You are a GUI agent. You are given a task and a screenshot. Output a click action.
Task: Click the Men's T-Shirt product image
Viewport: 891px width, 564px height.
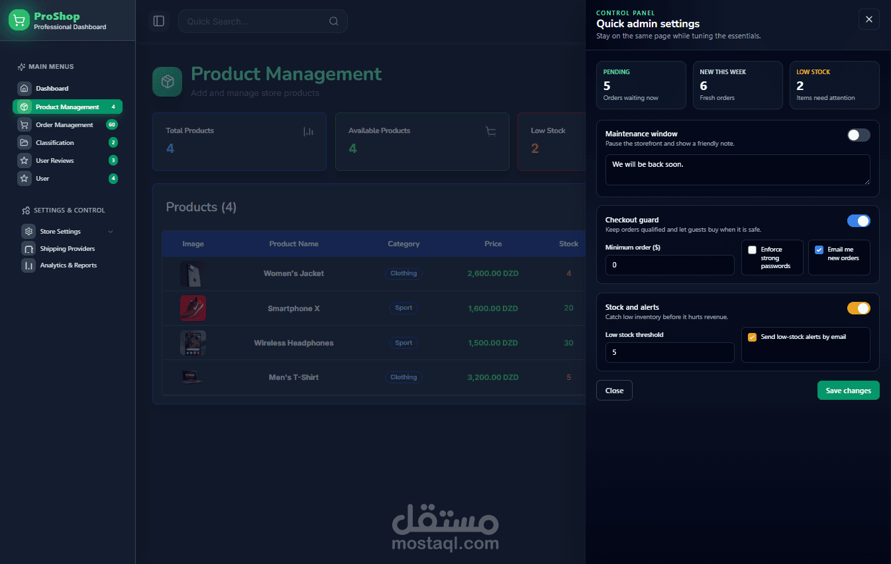point(193,377)
